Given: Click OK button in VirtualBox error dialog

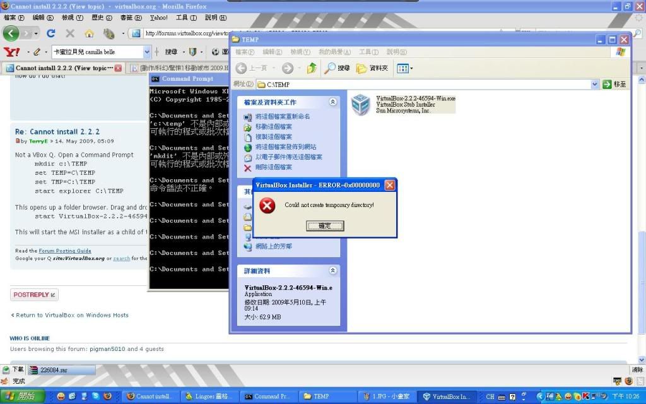Looking at the screenshot, I should point(325,225).
